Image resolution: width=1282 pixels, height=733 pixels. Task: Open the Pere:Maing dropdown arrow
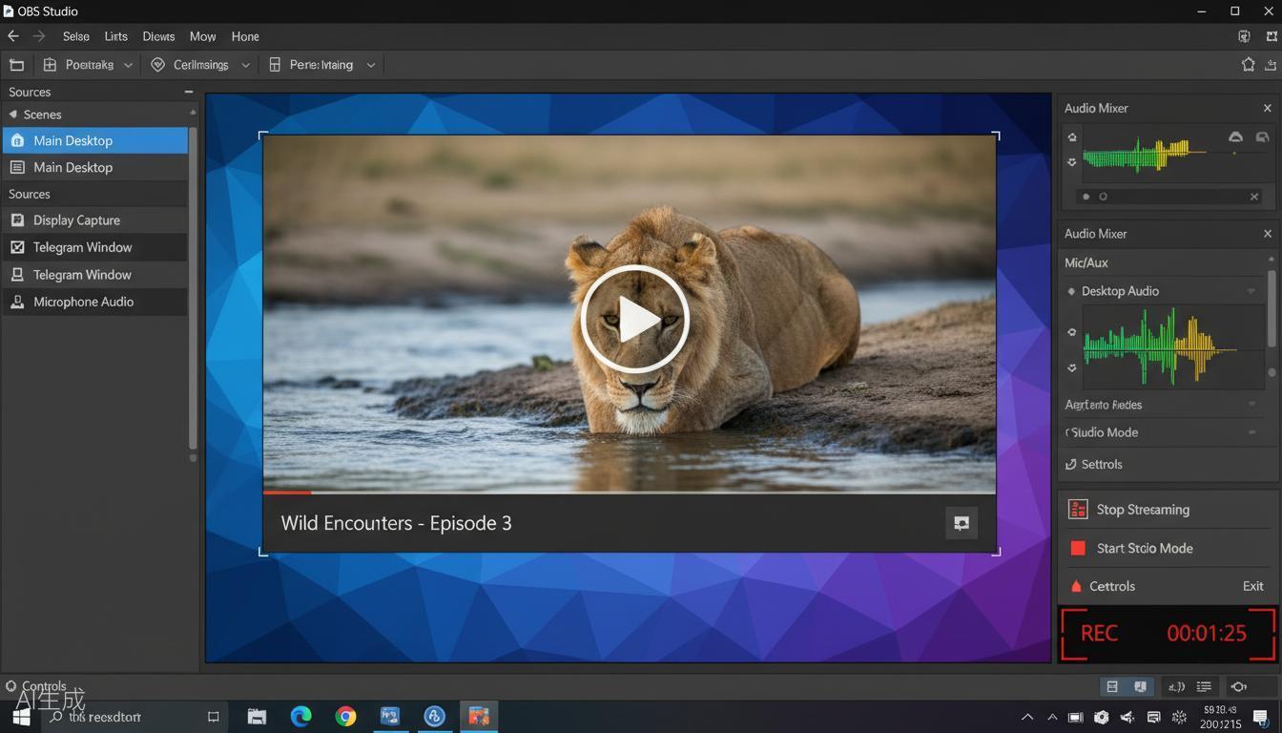coord(371,65)
